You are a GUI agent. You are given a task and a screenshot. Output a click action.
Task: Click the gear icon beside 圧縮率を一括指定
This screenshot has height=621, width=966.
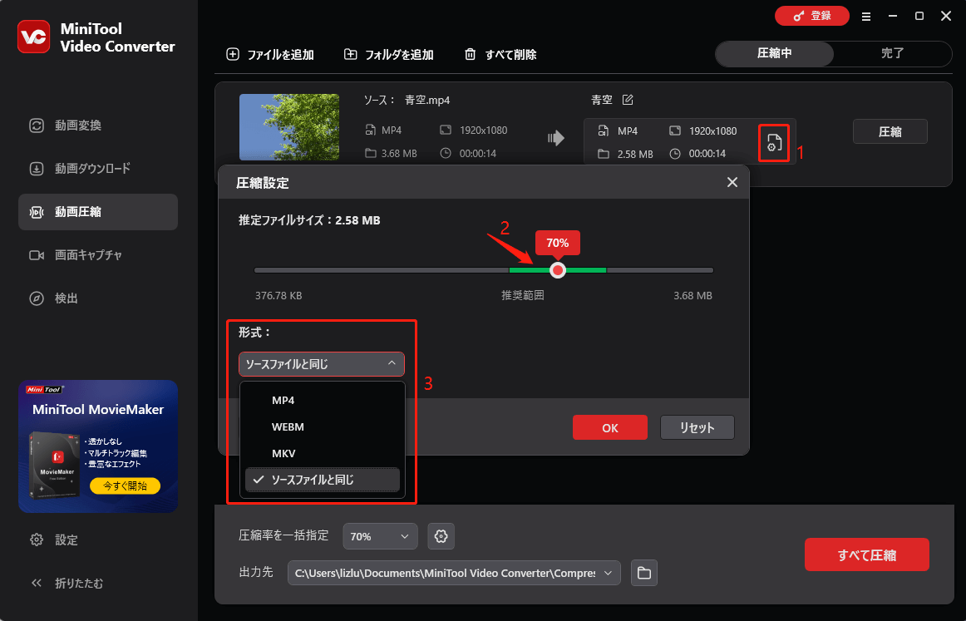(x=441, y=536)
